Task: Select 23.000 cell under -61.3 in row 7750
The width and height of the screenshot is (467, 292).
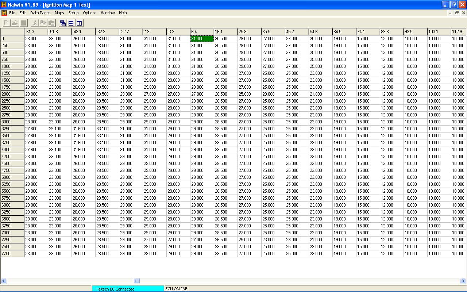Action: click(x=36, y=254)
